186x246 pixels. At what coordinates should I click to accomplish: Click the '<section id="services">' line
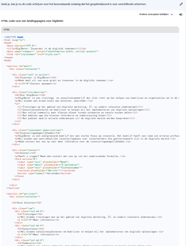[22, 194]
